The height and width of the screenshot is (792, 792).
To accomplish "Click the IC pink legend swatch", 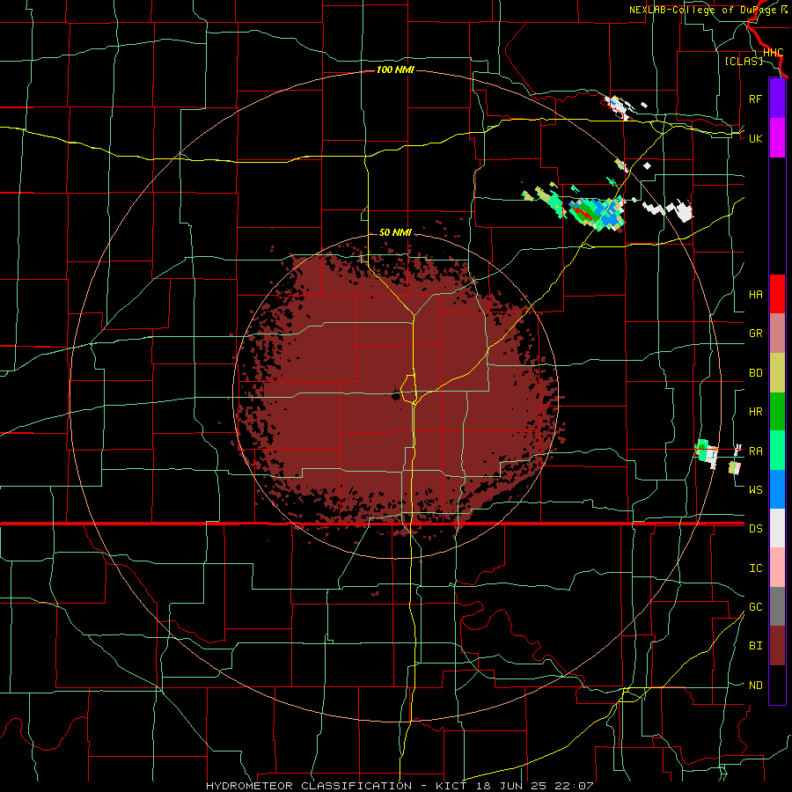I will 777,568.
